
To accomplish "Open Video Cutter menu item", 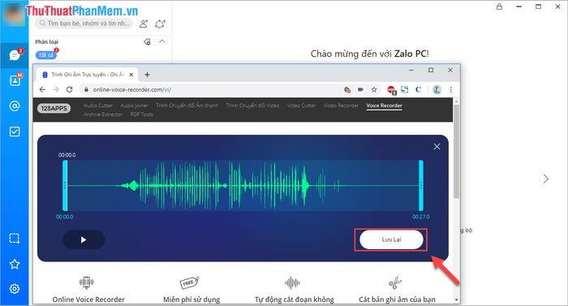I will (301, 106).
